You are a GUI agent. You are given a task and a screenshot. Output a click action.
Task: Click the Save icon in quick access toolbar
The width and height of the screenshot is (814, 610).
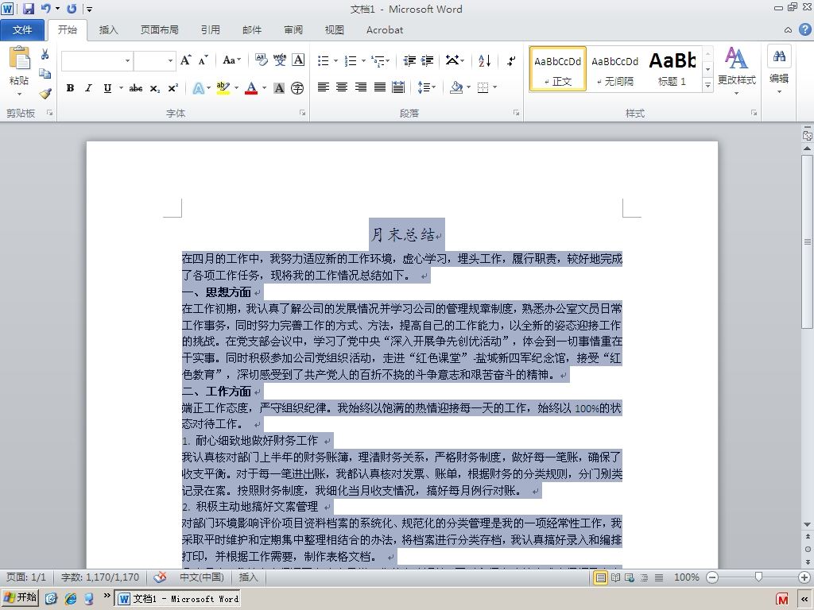click(28, 8)
